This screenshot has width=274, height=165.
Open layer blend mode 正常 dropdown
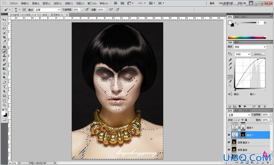(x=239, y=115)
